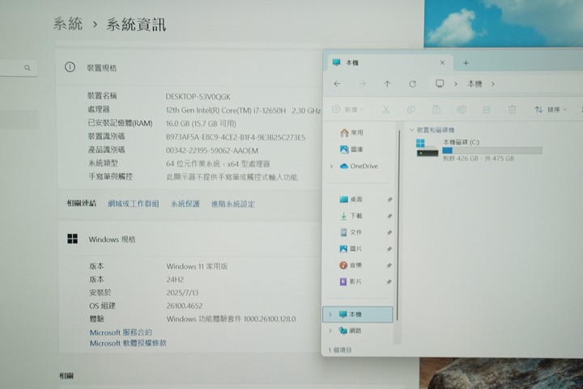The width and height of the screenshot is (583, 389).
Task: Click the Copy icon in toolbar
Action: (x=411, y=109)
